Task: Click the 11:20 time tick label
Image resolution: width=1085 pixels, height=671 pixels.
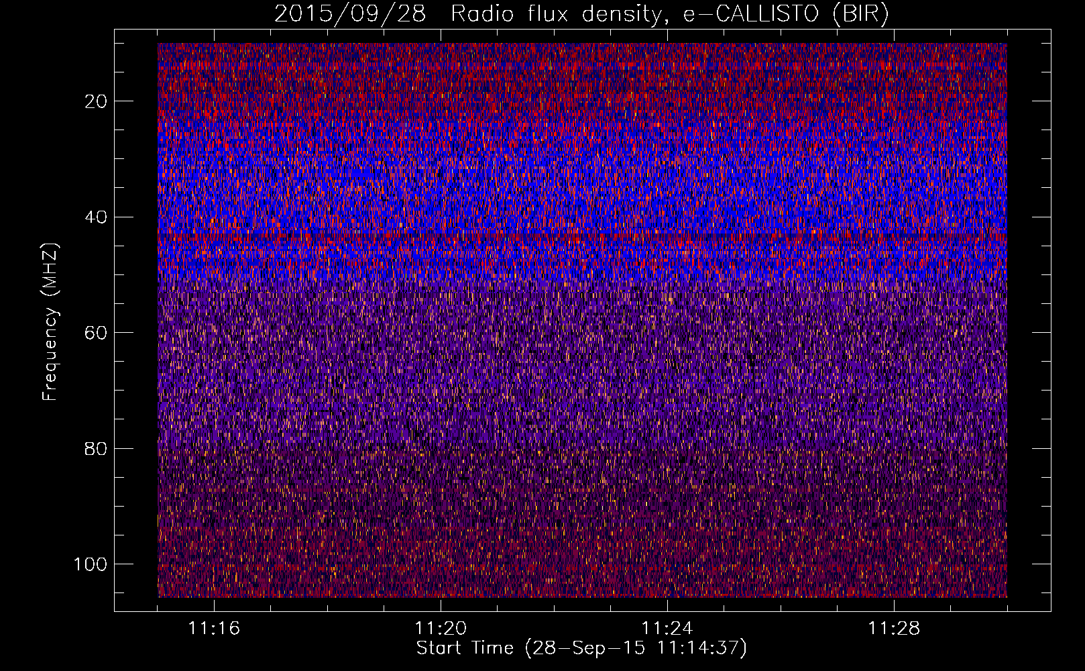Action: point(441,628)
